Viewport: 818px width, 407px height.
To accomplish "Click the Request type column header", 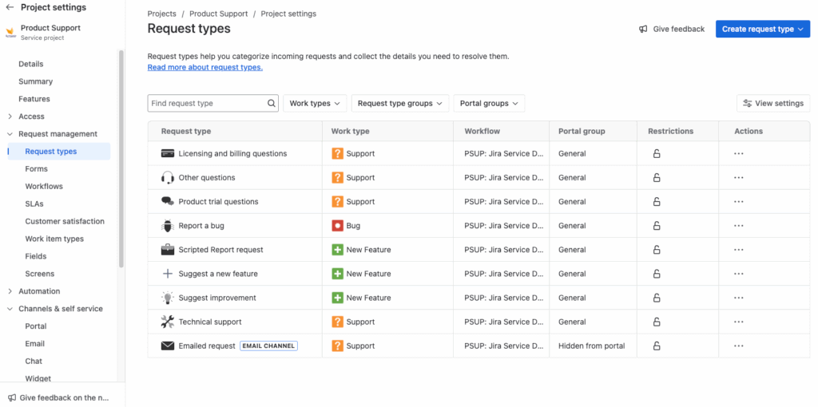I will pyautogui.click(x=186, y=132).
